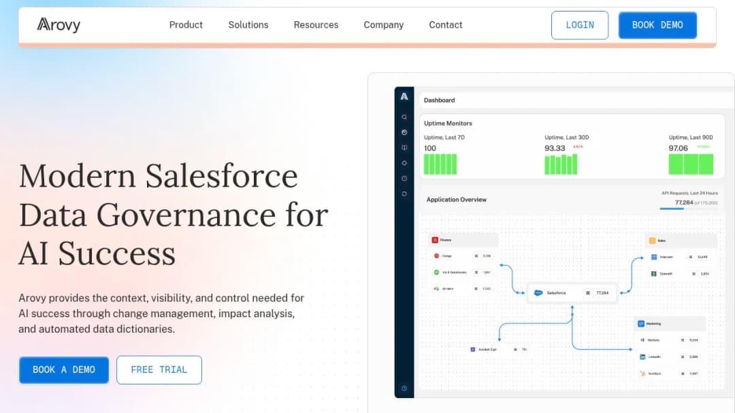Click the 'Uptime Monitors' heading

point(448,124)
